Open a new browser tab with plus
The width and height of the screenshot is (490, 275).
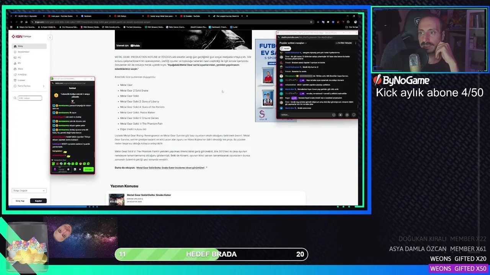pos(247,16)
